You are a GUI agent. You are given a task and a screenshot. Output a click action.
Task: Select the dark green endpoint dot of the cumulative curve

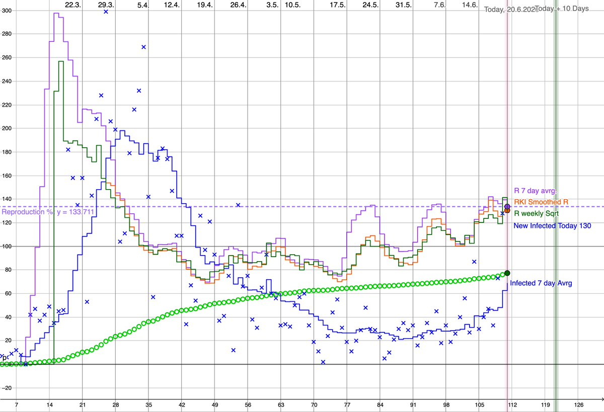[507, 273]
